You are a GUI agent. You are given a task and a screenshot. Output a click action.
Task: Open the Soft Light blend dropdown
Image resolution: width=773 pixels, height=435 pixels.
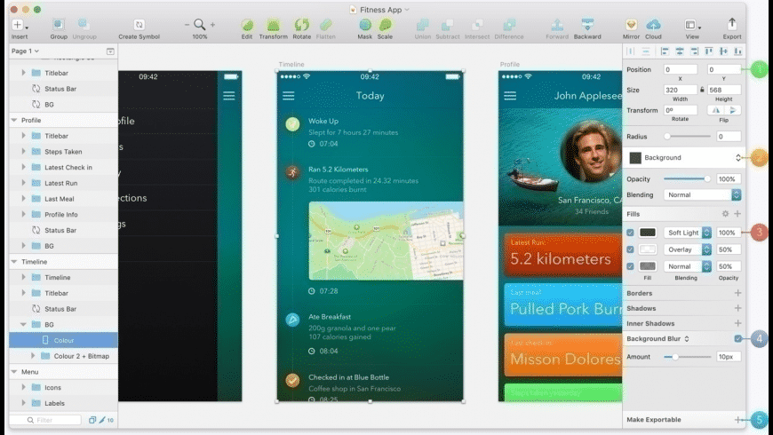687,233
